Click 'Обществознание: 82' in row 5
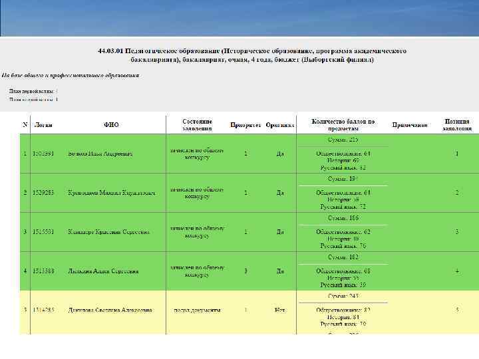This screenshot has width=479, height=359. click(x=343, y=310)
